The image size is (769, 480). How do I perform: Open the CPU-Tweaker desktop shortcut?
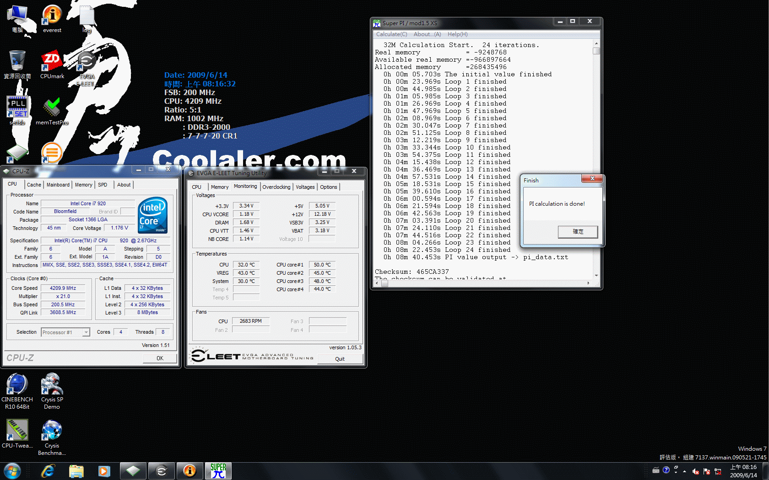[x=17, y=433]
